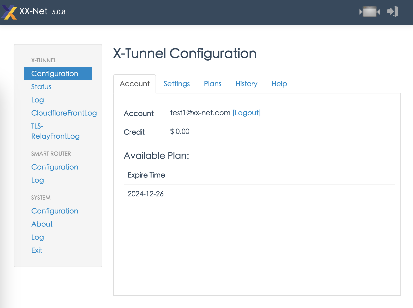Click the login arrow icon in header
413x308 pixels.
(x=393, y=12)
